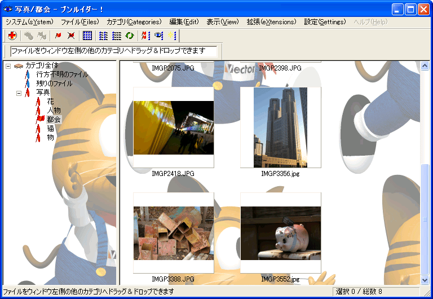Close the ブンルイダー window
This screenshot has width=433, height=299.
(x=423, y=10)
